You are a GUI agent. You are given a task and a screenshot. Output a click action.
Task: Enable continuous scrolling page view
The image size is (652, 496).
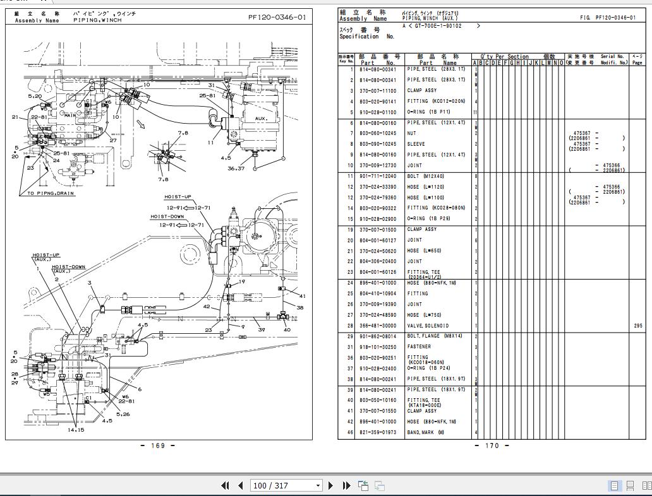pyautogui.click(x=630, y=485)
